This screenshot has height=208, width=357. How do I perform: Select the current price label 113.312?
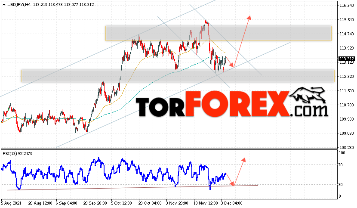(347, 59)
